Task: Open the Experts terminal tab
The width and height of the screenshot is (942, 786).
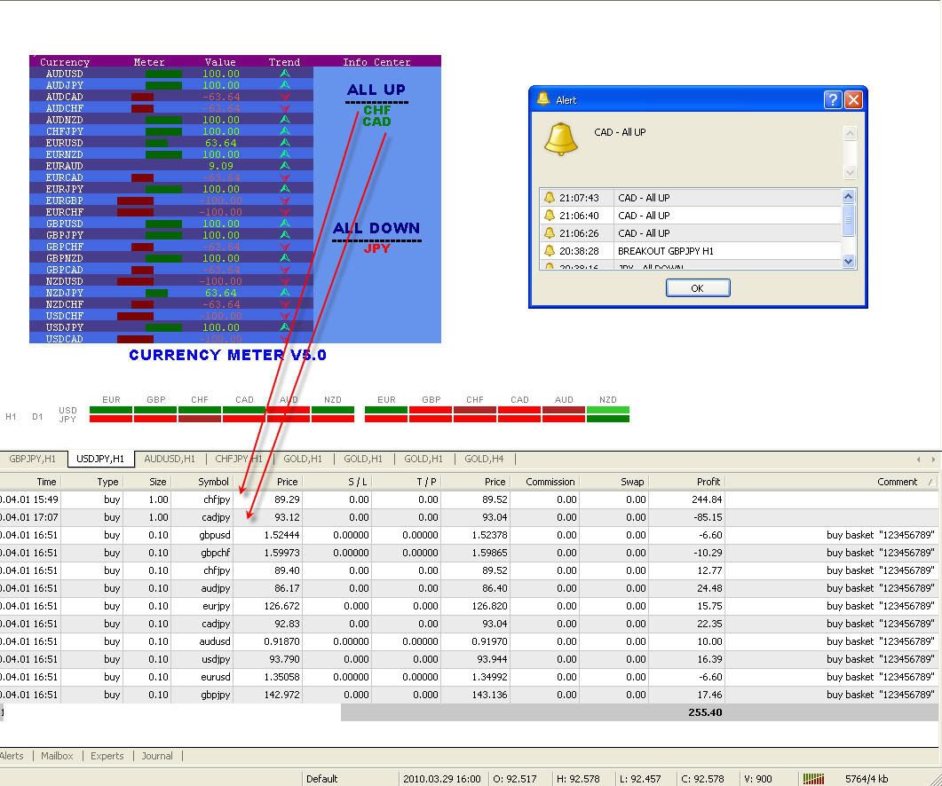Action: point(107,756)
